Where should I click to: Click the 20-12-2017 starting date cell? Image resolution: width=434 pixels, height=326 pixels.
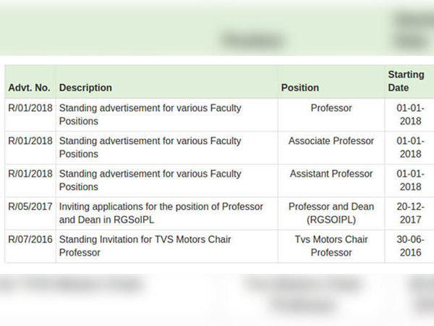(x=410, y=213)
